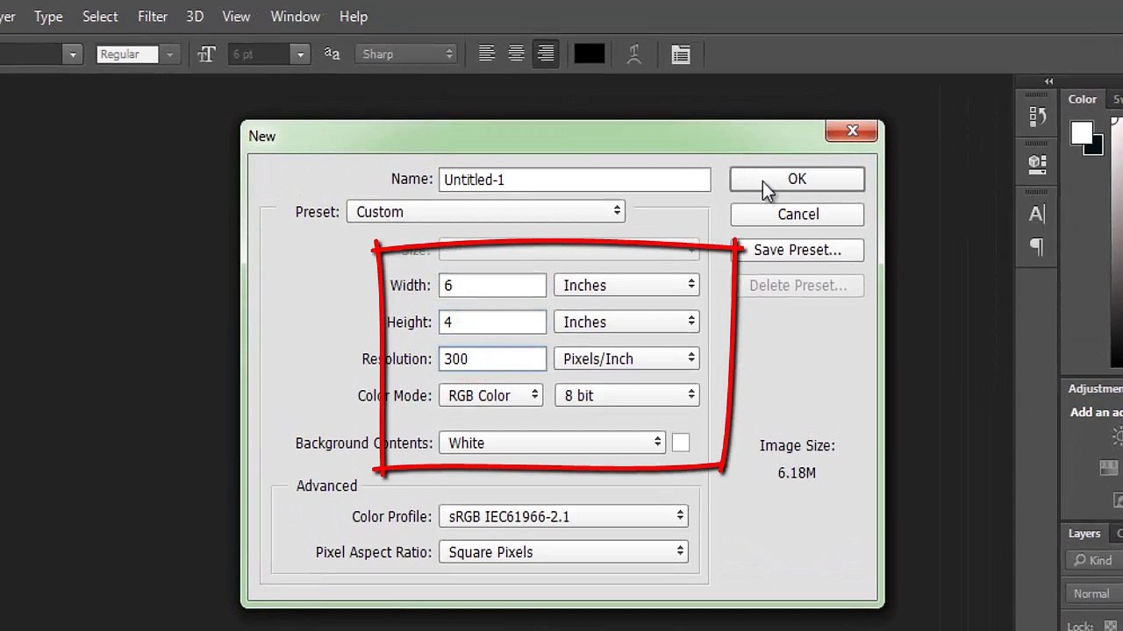Click the Height input field
The image size is (1123, 631).
coord(492,322)
